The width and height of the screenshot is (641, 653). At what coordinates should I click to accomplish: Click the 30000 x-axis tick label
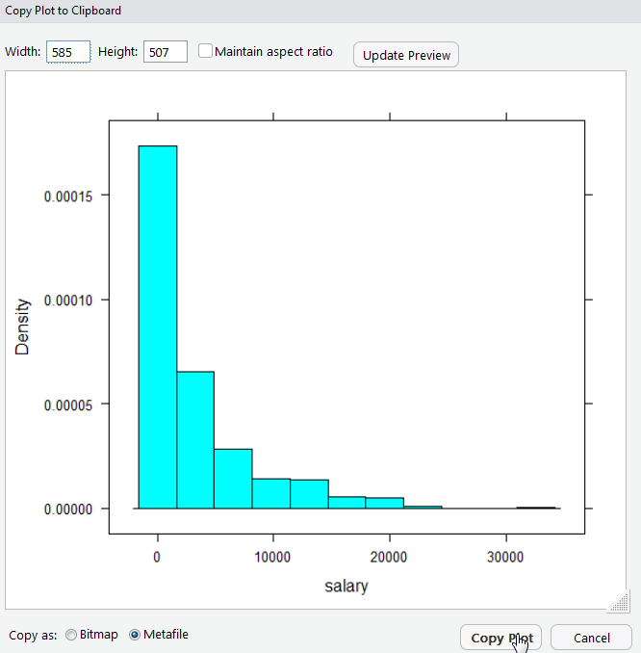click(505, 558)
